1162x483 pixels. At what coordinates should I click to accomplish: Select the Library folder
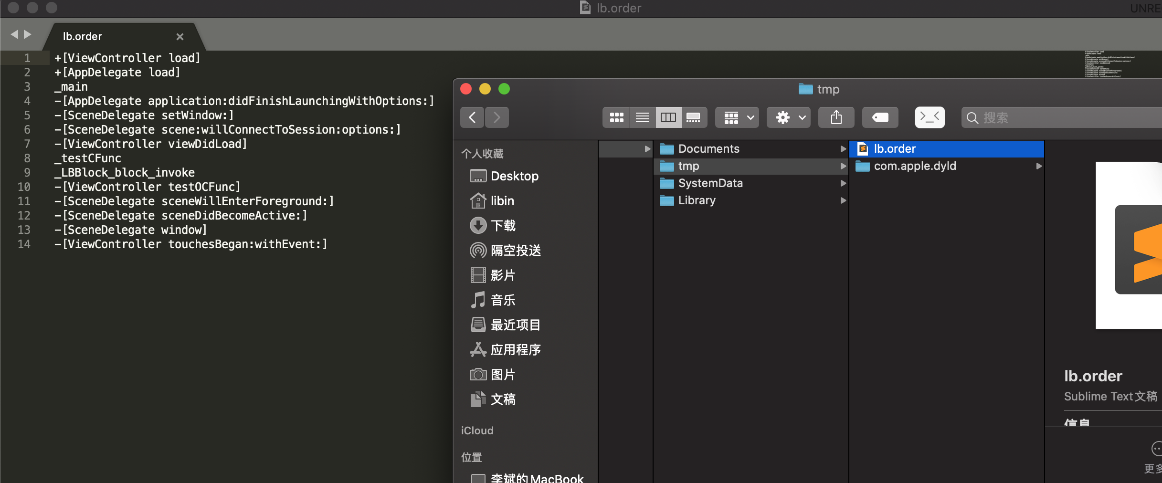(751, 200)
